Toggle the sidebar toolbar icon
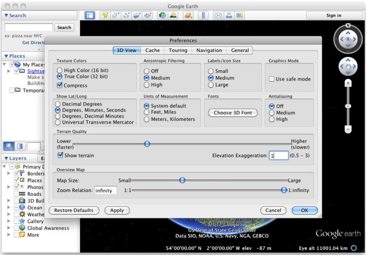The width and height of the screenshot is (366, 255). 90,15
